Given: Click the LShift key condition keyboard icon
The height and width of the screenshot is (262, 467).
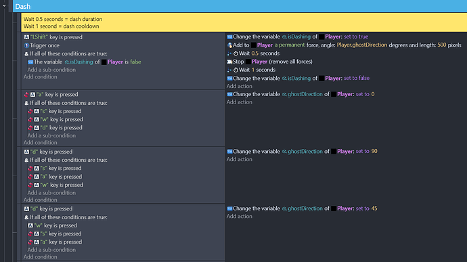Looking at the screenshot, I should point(26,37).
